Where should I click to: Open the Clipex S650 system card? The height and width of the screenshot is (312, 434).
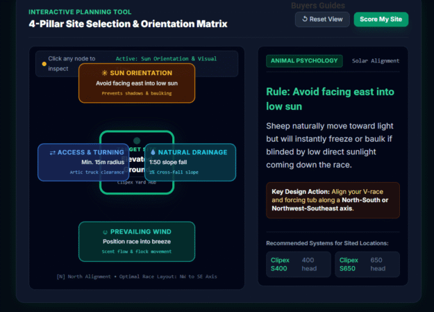click(367, 264)
